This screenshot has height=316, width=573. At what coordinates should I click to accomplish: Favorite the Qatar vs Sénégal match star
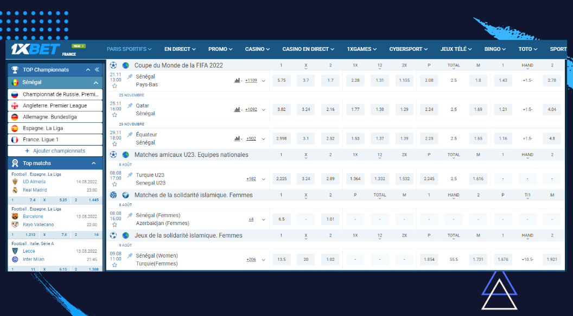click(x=114, y=115)
